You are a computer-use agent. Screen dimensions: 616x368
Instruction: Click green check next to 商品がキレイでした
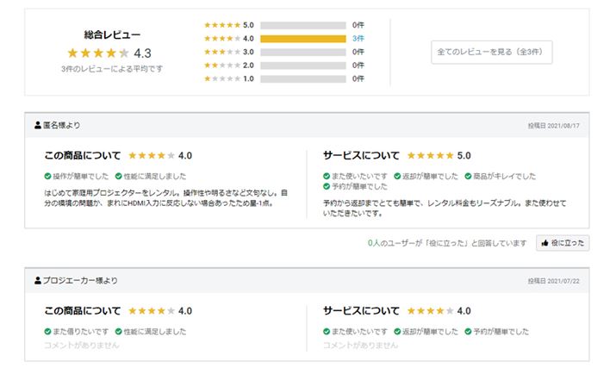469,176
